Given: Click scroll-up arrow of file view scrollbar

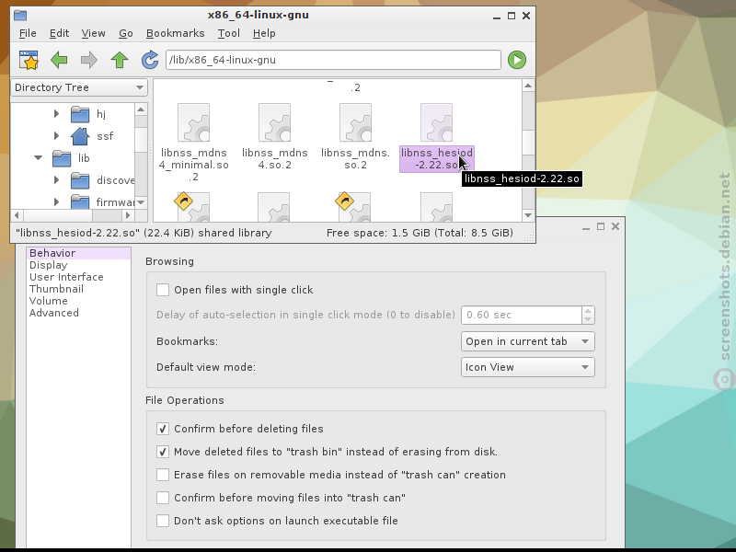Looking at the screenshot, I should pos(528,86).
